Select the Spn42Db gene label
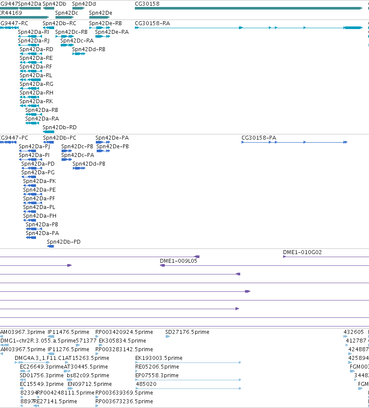Viewport: 369px width, 408px height. [x=54, y=4]
